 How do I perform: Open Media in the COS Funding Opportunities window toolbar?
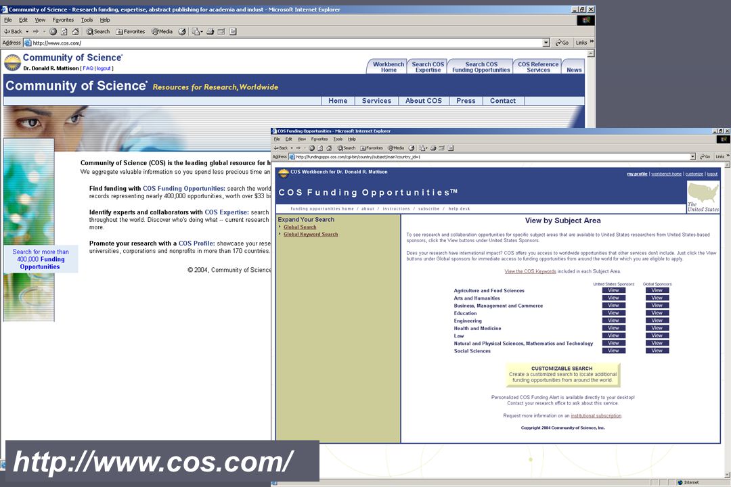396,148
